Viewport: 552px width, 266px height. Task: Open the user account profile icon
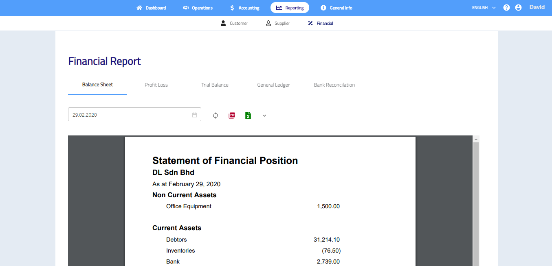tap(518, 8)
